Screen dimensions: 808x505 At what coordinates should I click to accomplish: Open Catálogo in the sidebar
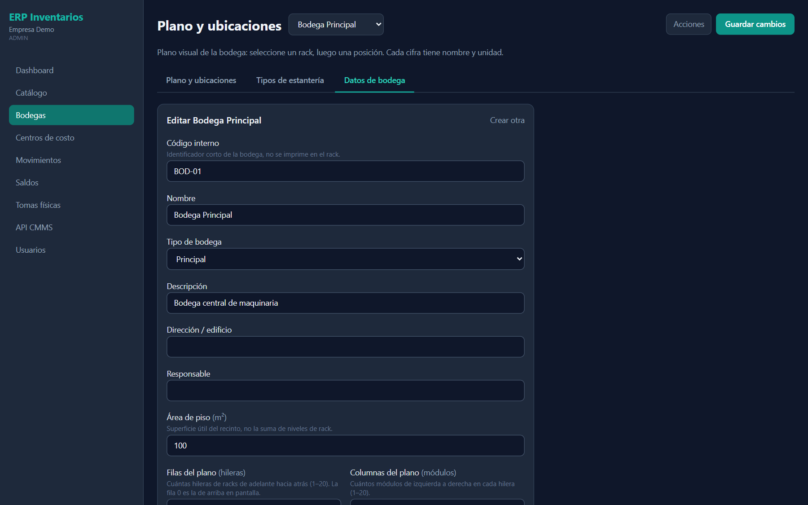click(x=71, y=93)
